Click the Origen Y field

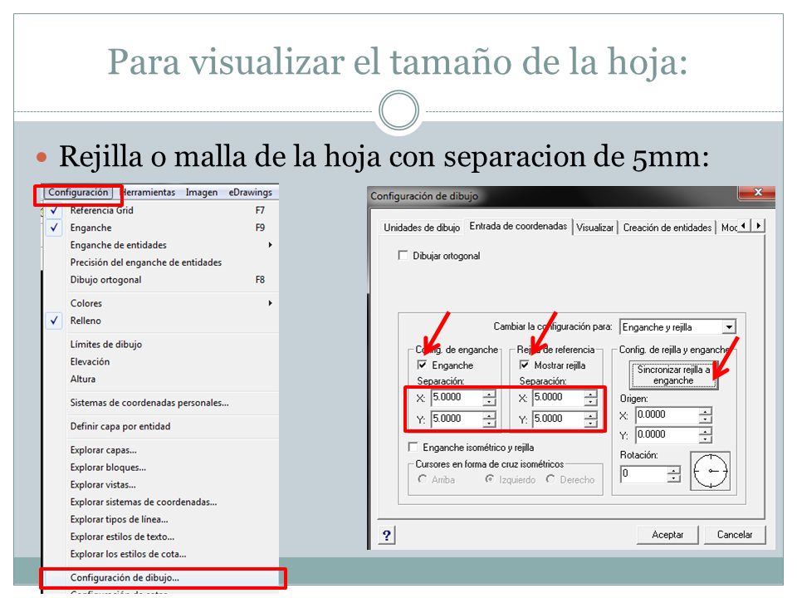click(x=667, y=434)
